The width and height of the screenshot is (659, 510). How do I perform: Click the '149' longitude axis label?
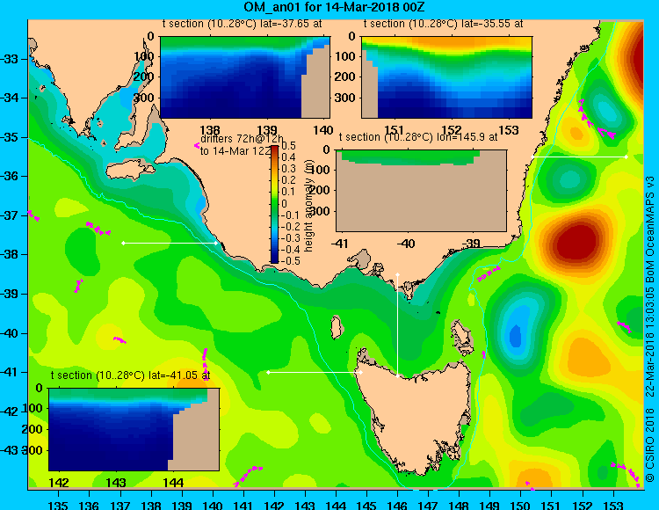(x=489, y=505)
